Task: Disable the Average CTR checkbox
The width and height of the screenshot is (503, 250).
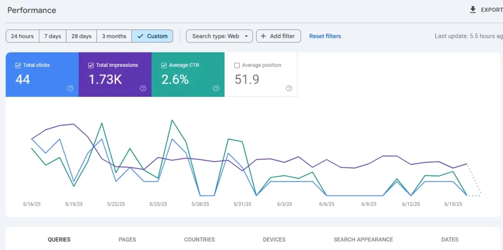Action: pyautogui.click(x=164, y=65)
